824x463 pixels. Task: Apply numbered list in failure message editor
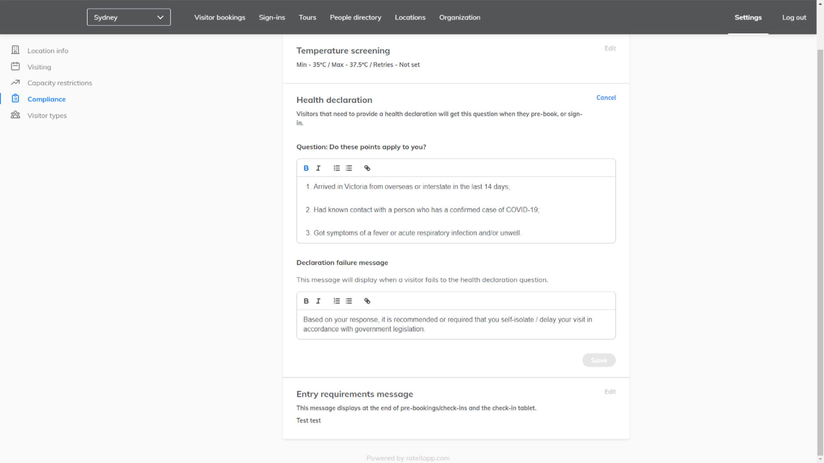[336, 301]
